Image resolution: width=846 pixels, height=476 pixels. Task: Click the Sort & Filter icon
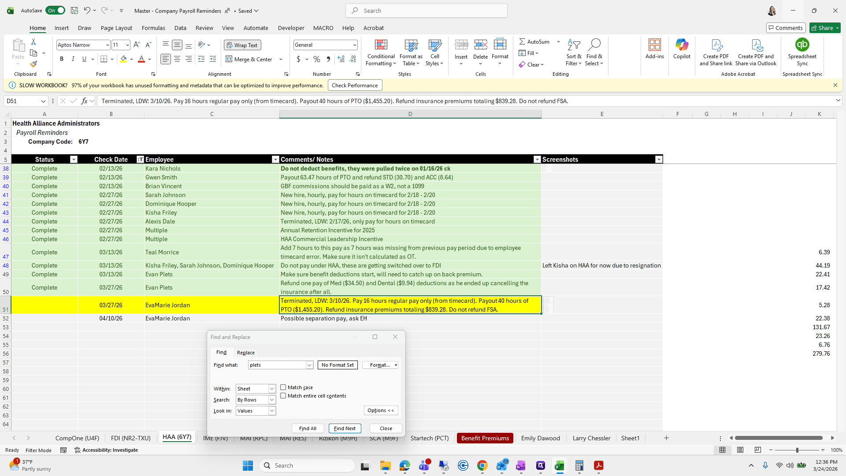click(574, 53)
